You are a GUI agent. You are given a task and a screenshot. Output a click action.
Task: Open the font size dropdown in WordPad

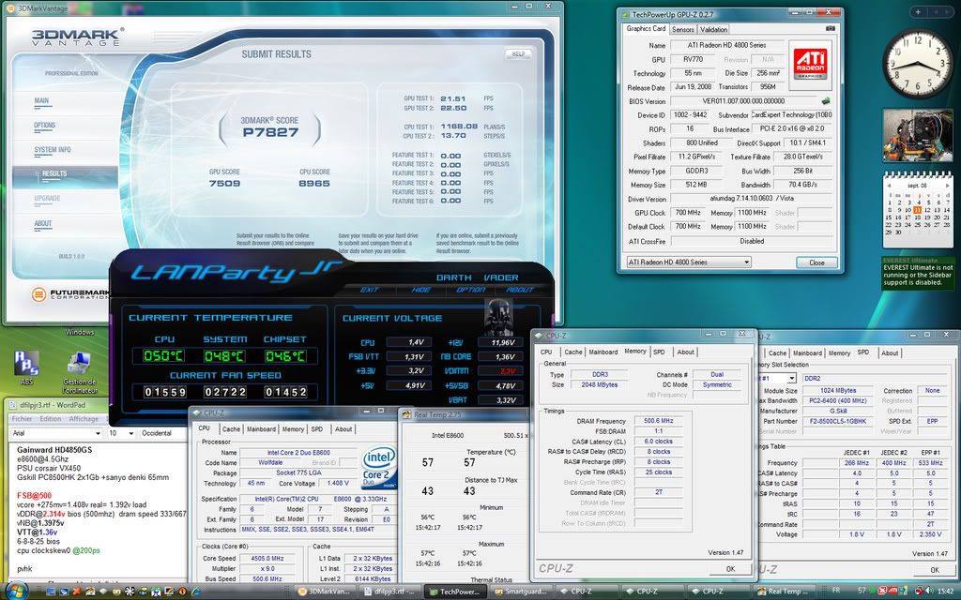(130, 433)
